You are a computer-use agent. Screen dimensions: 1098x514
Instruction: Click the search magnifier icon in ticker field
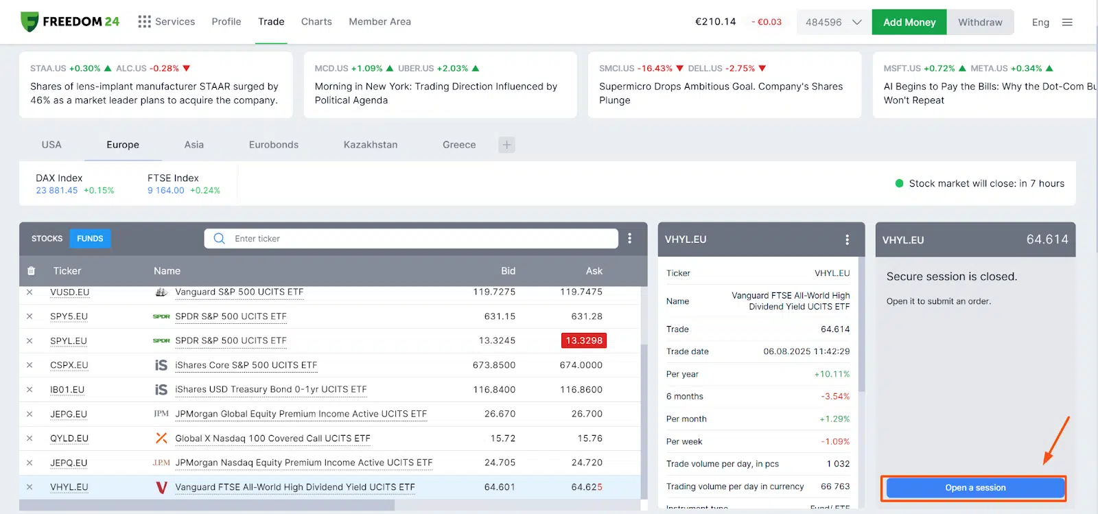click(220, 238)
